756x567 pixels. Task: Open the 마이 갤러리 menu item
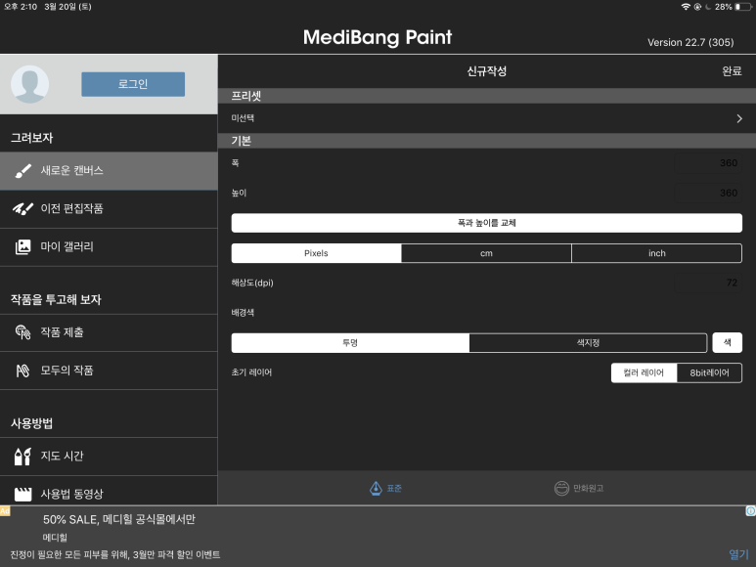(x=109, y=247)
